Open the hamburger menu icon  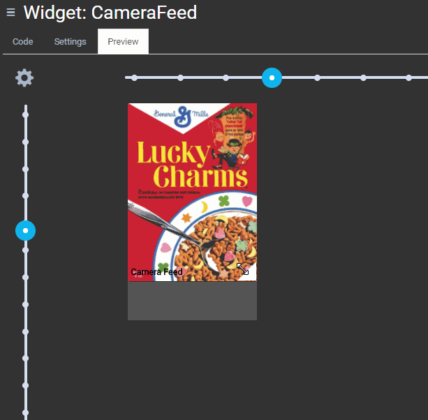pyautogui.click(x=10, y=13)
